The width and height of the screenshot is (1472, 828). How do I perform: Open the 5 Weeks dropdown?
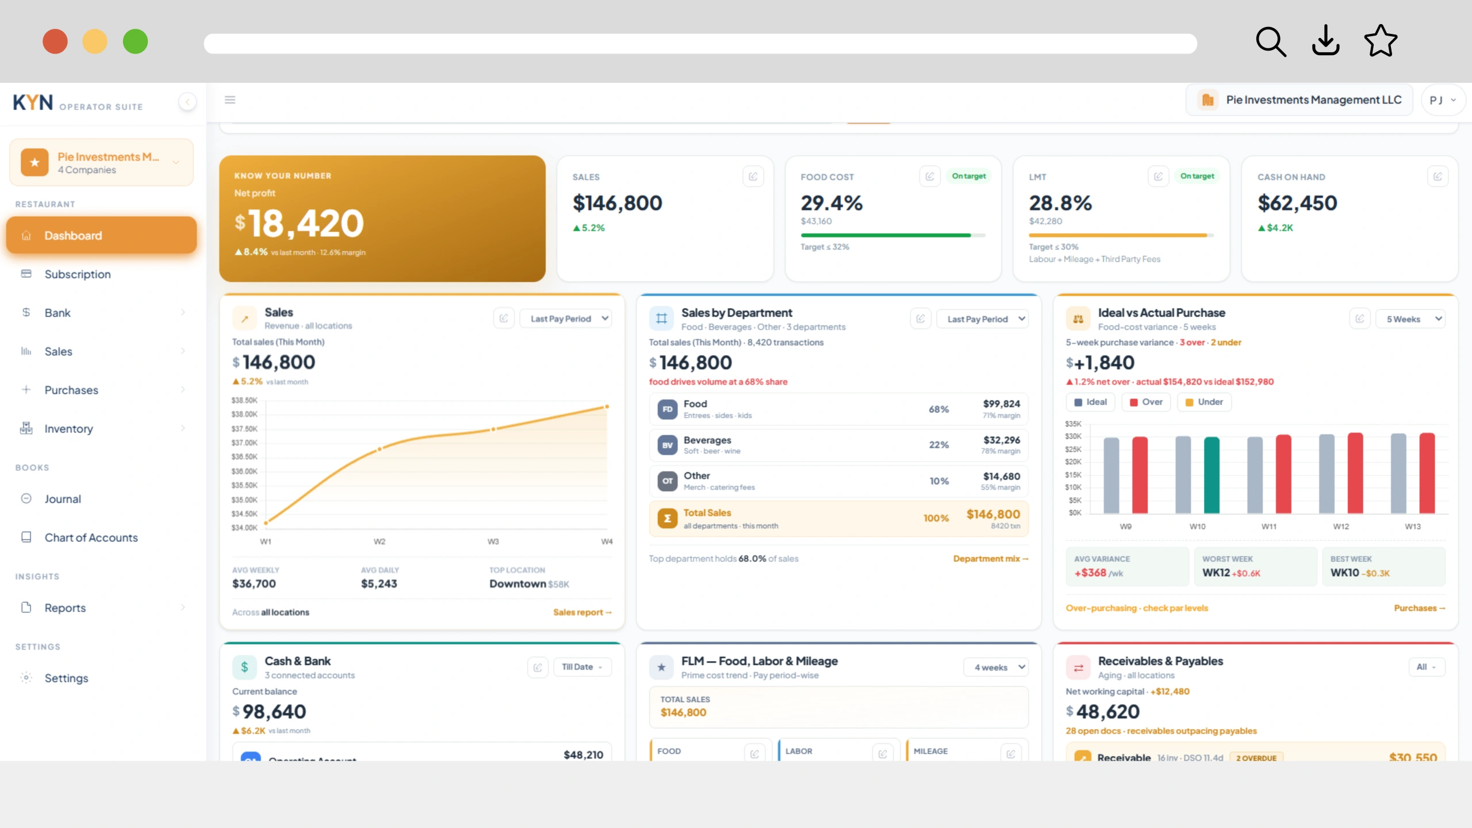tap(1410, 319)
